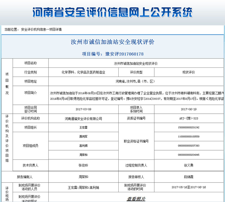Click the 资质证书编号 label cell

click(x=136, y=118)
